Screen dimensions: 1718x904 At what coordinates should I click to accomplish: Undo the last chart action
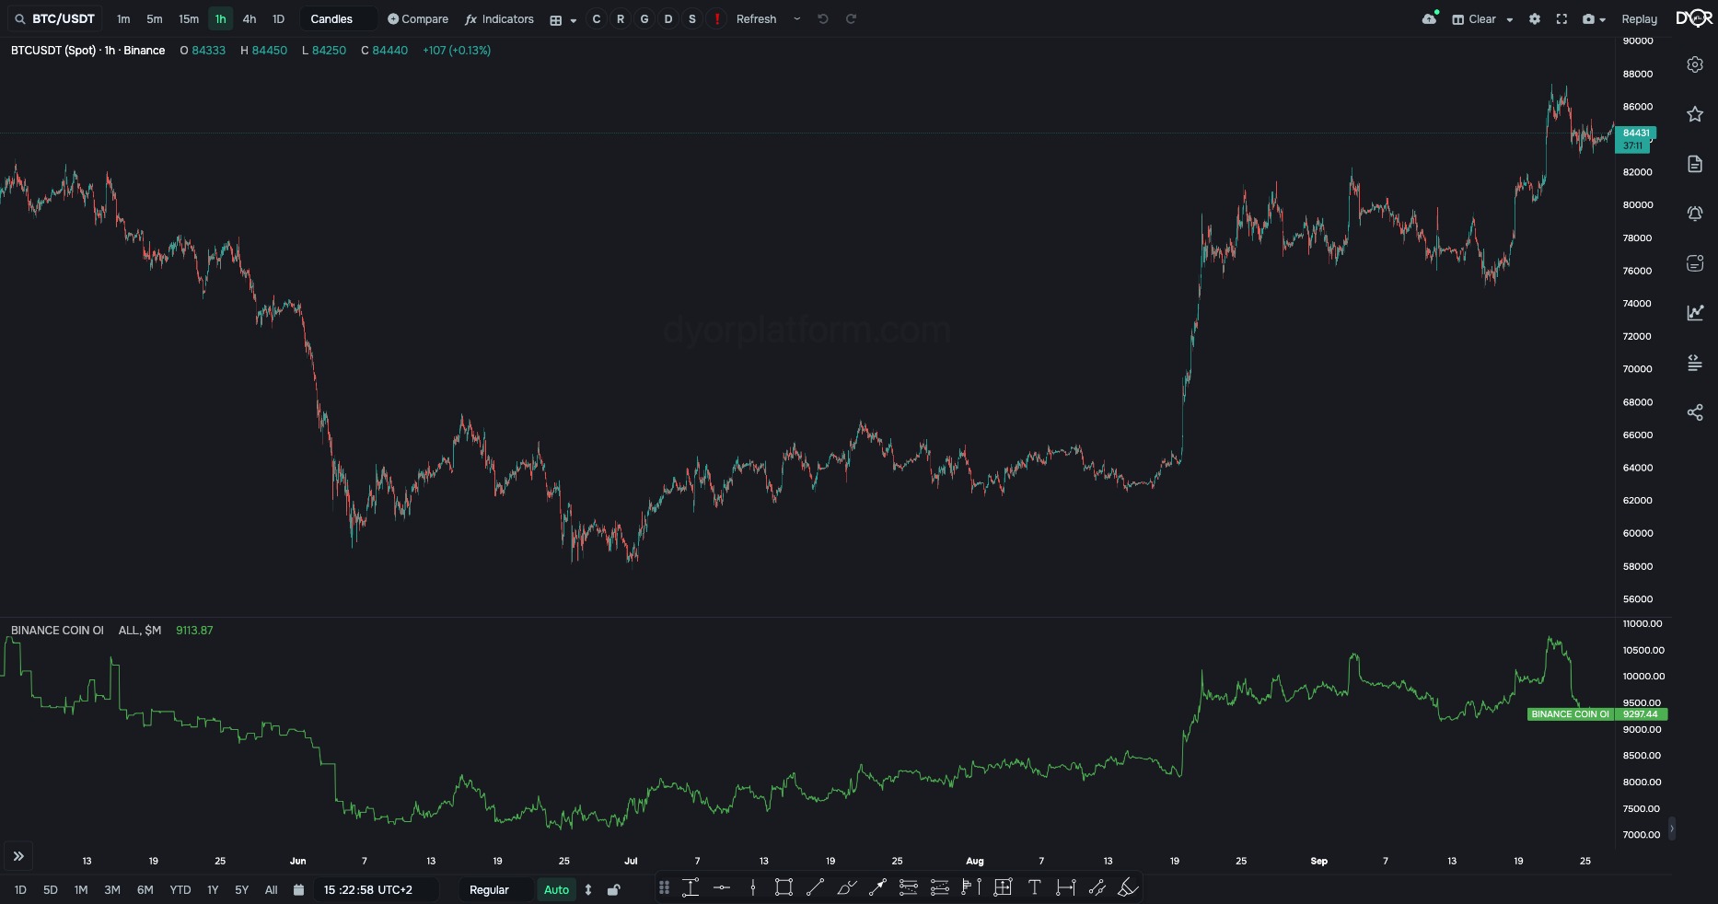(823, 18)
